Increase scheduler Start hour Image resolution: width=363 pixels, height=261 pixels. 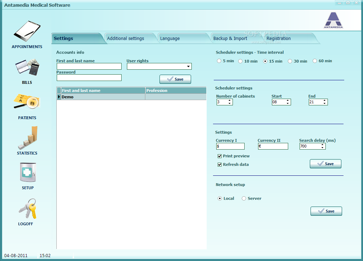tap(287, 100)
